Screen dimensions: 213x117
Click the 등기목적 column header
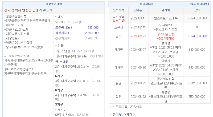tap(118, 10)
